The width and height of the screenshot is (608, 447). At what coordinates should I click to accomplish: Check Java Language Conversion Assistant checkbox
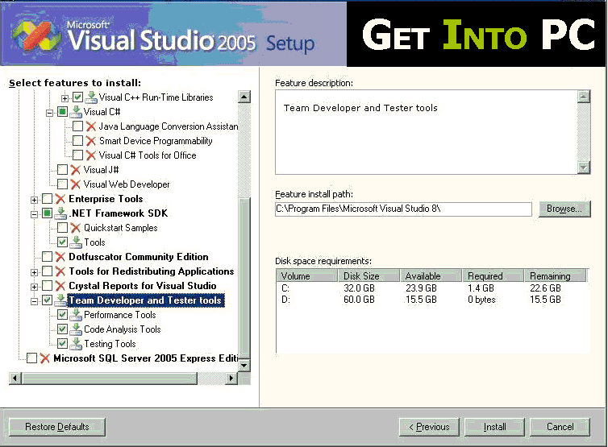click(77, 126)
